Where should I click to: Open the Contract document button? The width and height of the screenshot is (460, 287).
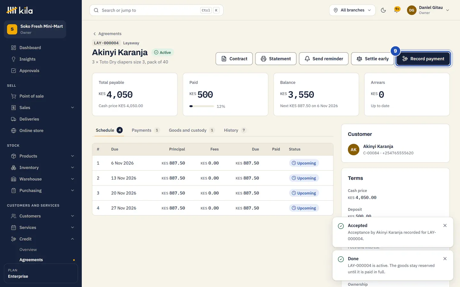pos(234,59)
